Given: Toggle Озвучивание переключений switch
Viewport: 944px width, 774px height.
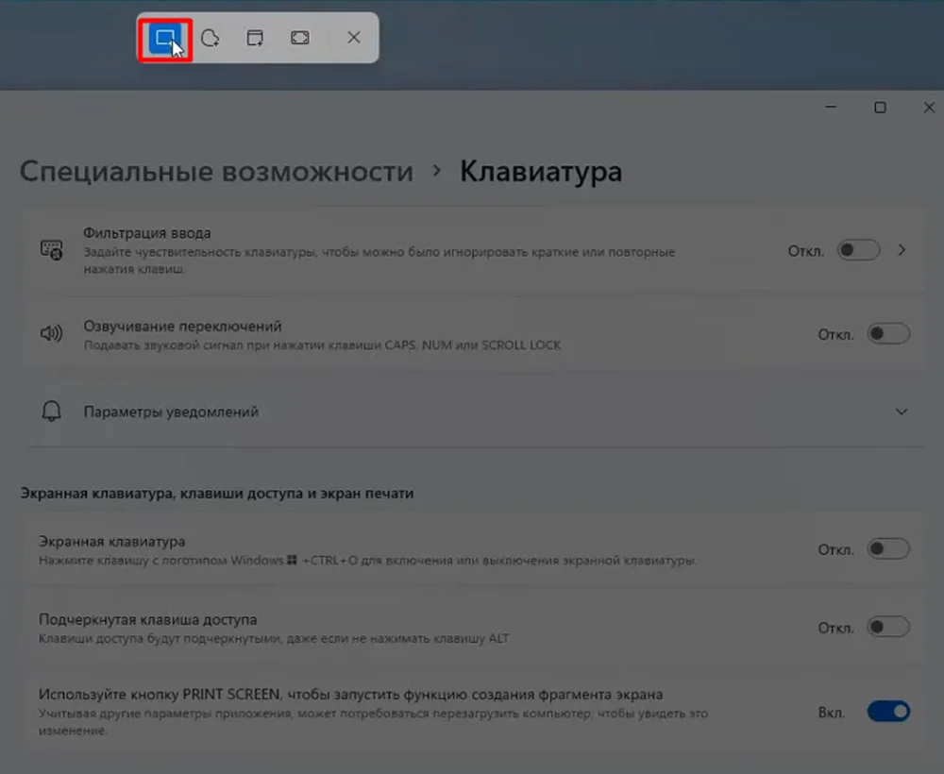Looking at the screenshot, I should [885, 332].
